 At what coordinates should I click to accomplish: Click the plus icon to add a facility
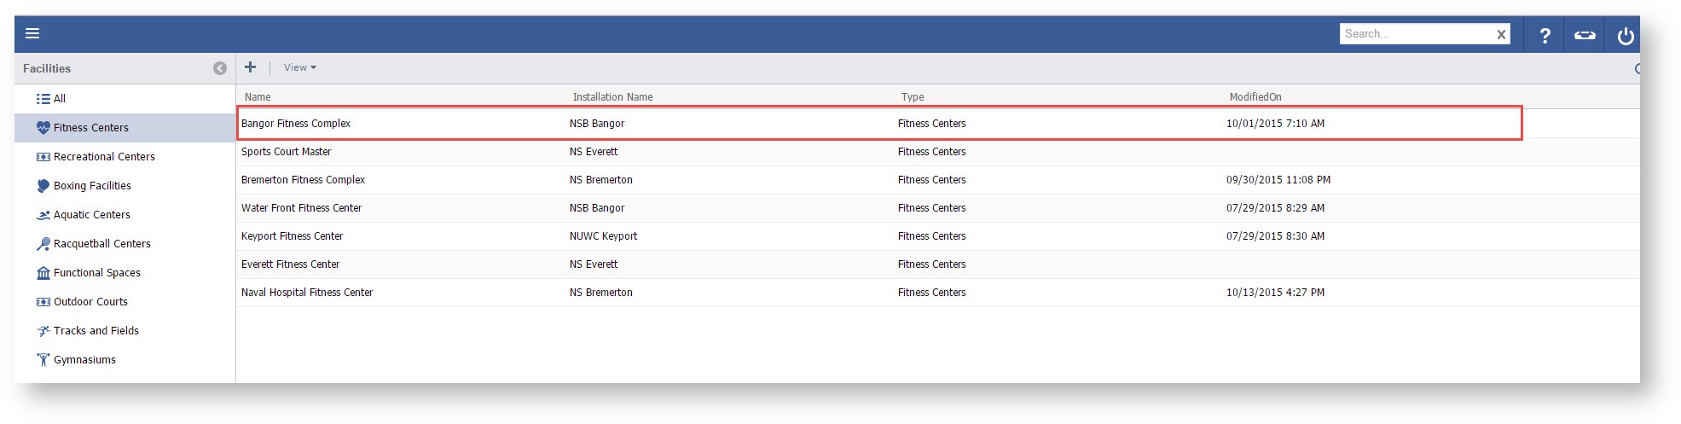[250, 67]
